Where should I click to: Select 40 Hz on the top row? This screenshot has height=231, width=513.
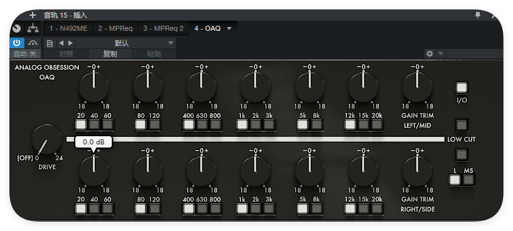click(x=94, y=125)
